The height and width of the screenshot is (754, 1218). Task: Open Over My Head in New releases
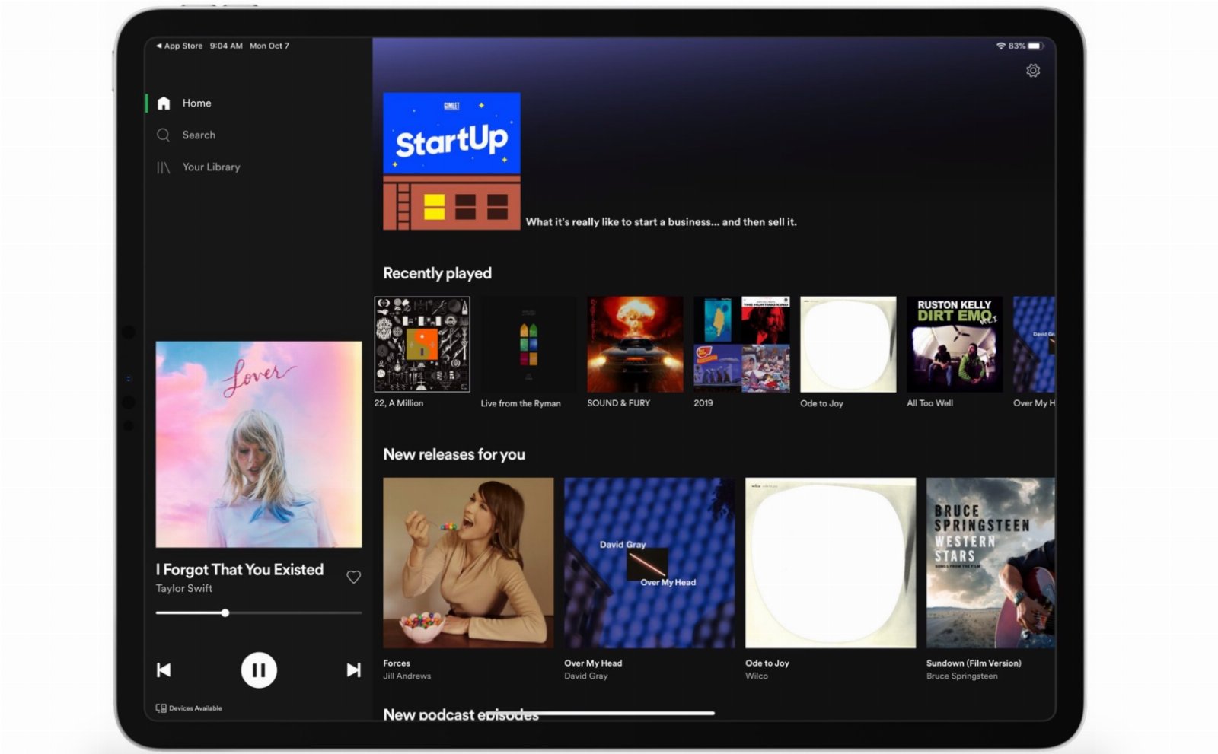coord(649,563)
